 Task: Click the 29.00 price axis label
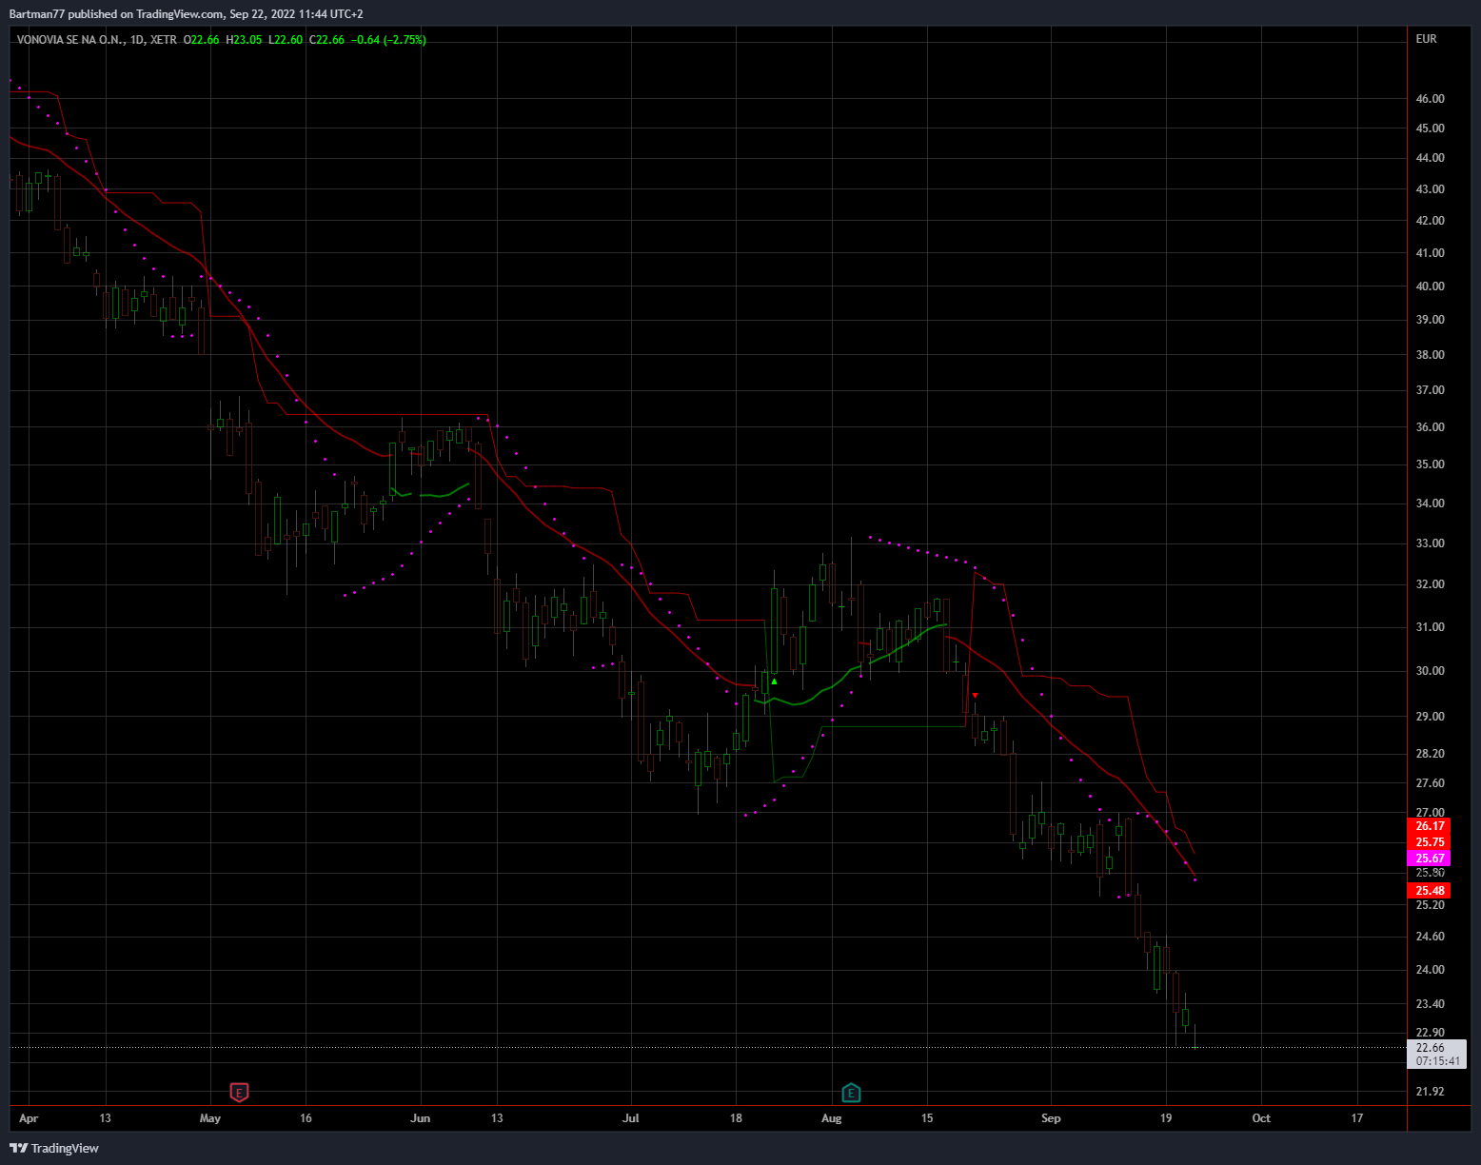(1431, 717)
